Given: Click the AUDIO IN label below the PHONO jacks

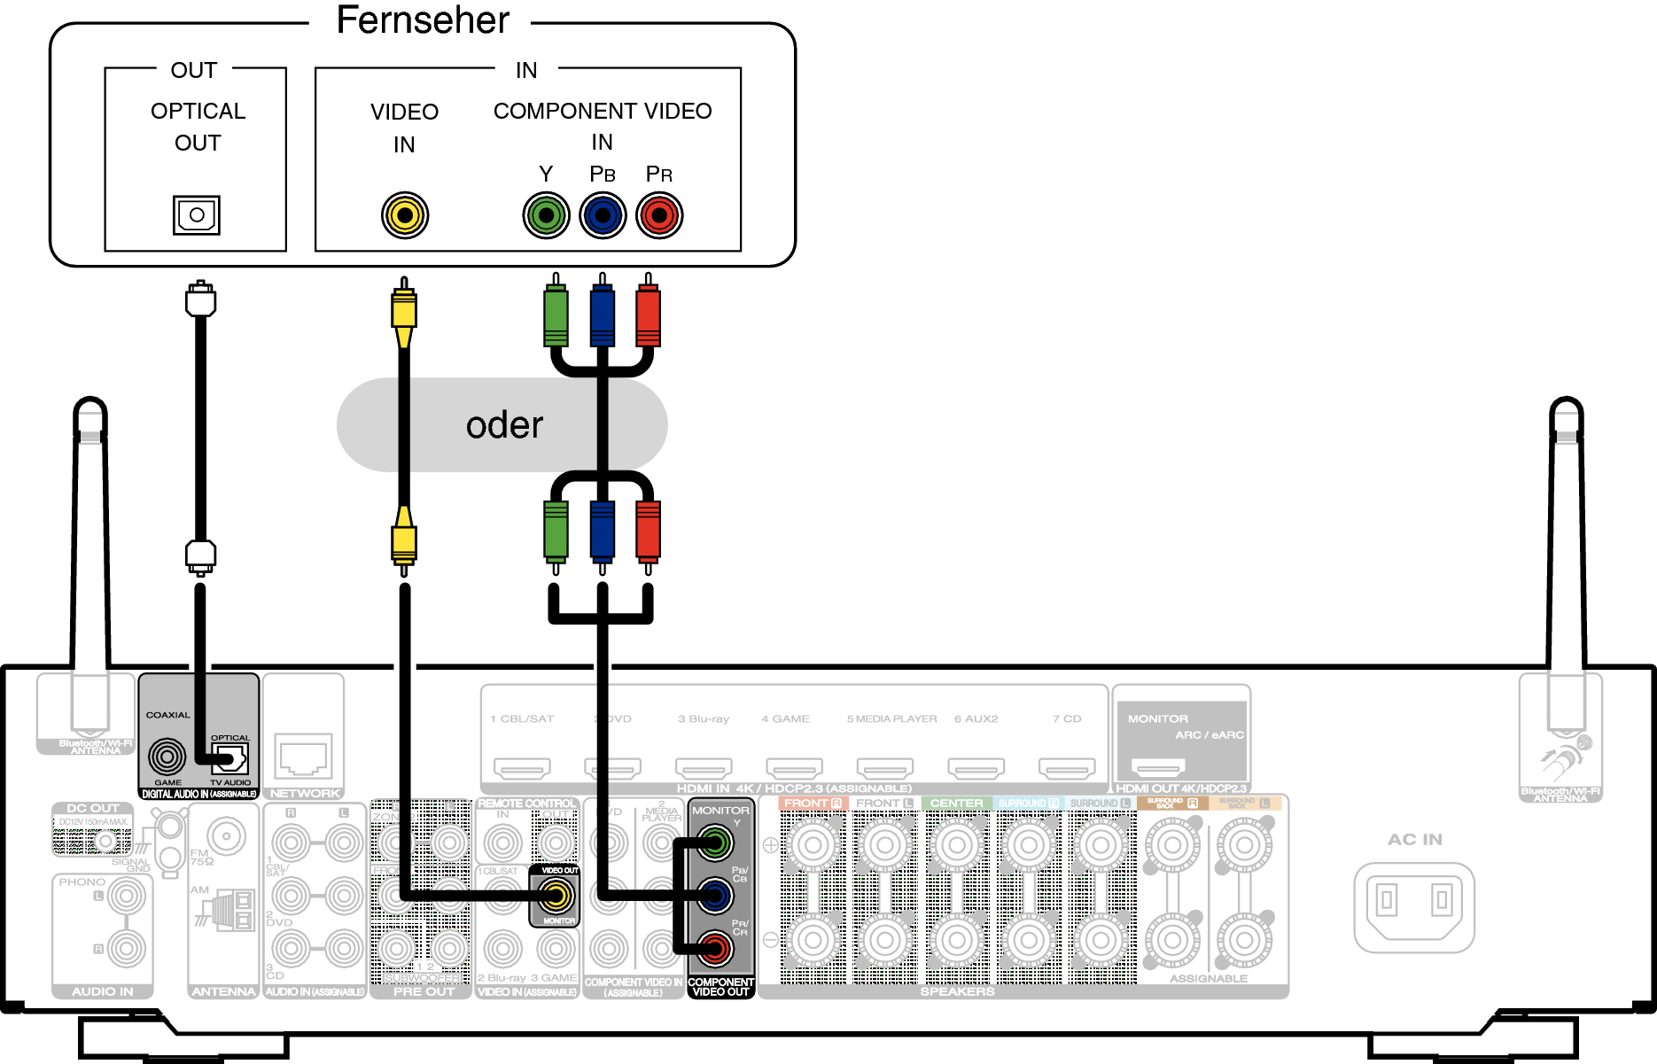Looking at the screenshot, I should (x=102, y=991).
